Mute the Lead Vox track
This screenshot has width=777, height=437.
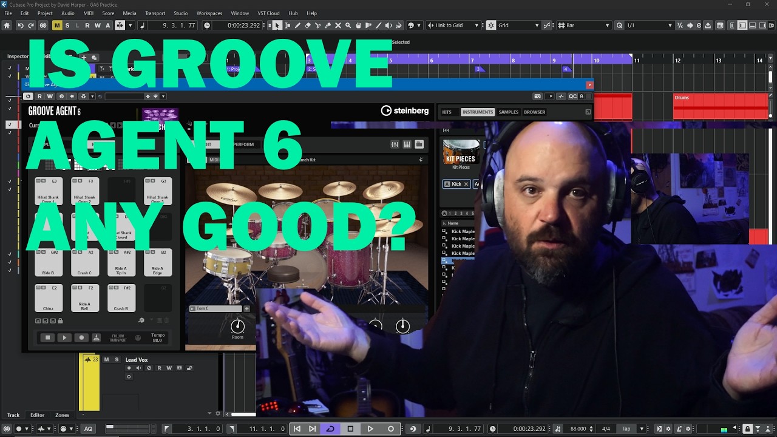pos(106,360)
